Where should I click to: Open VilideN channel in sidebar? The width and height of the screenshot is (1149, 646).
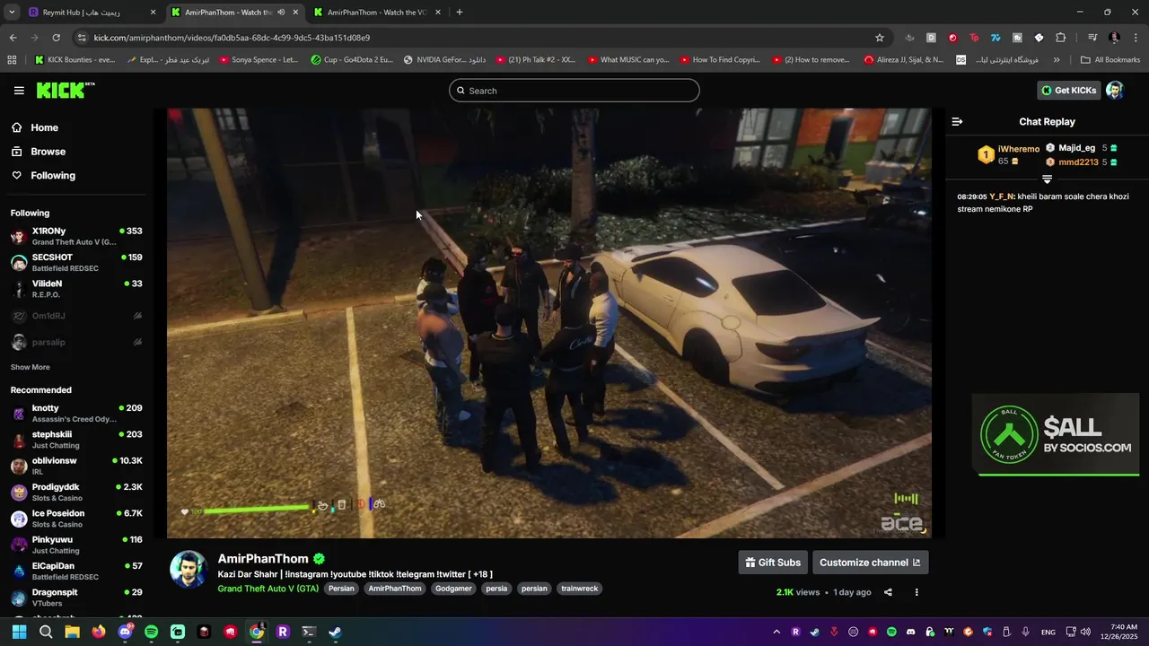(x=76, y=289)
